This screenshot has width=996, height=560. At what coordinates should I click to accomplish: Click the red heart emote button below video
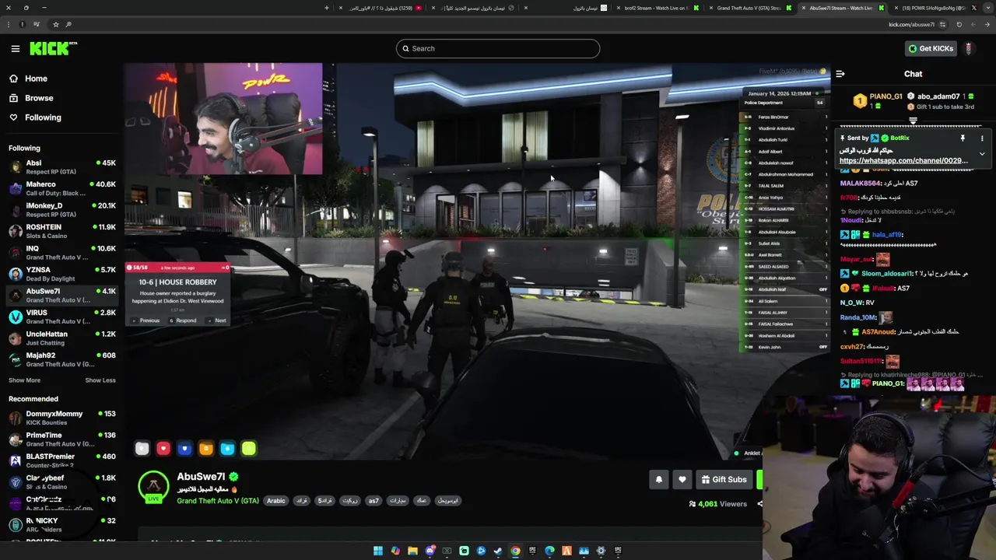pyautogui.click(x=163, y=448)
